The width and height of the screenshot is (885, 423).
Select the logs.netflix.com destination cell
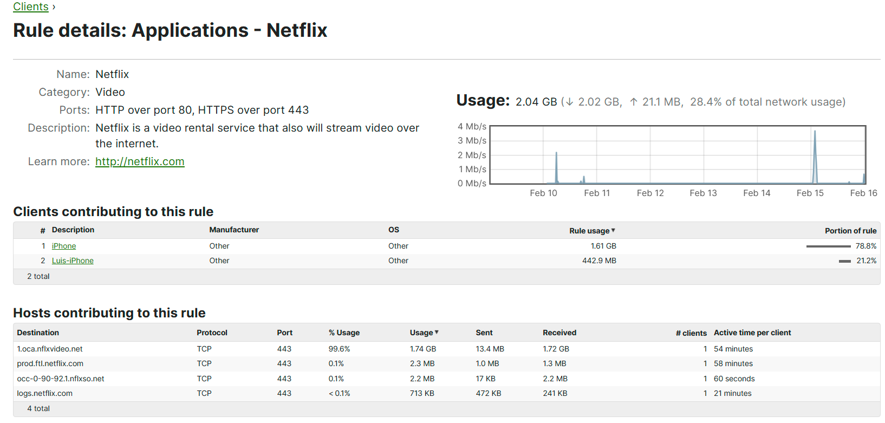pyautogui.click(x=44, y=393)
